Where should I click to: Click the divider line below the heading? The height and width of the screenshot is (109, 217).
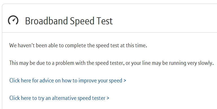109,32
